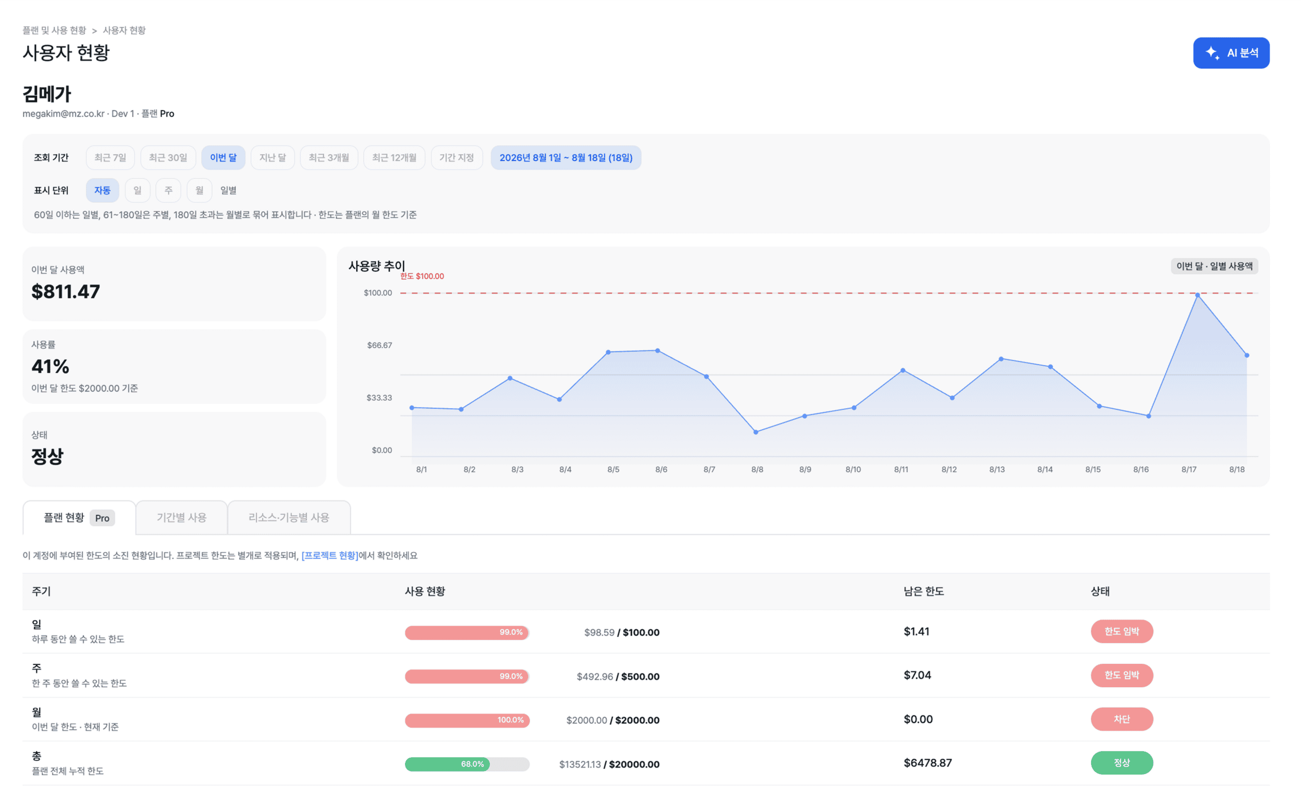Open the 기간 지정 custom period option
Viewport: 1301px width, 801px height.
tap(456, 158)
